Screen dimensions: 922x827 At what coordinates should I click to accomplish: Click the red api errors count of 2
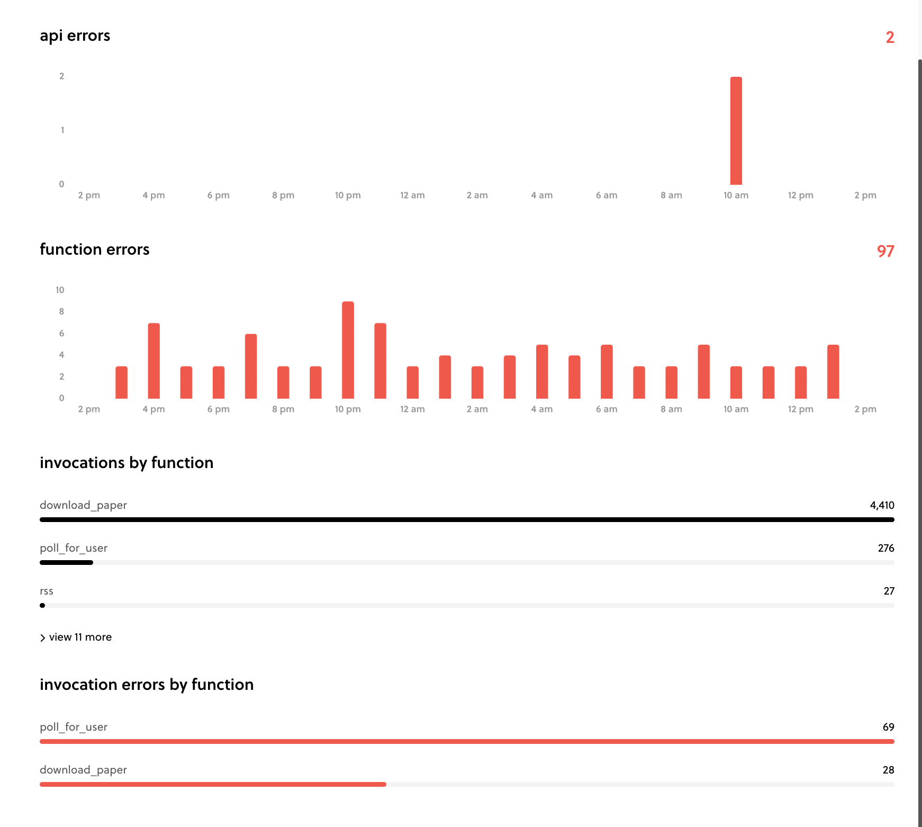click(x=890, y=38)
